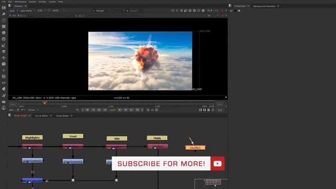Select the Background Renders tab
The image size is (336, 189).
pyautogui.click(x=264, y=6)
